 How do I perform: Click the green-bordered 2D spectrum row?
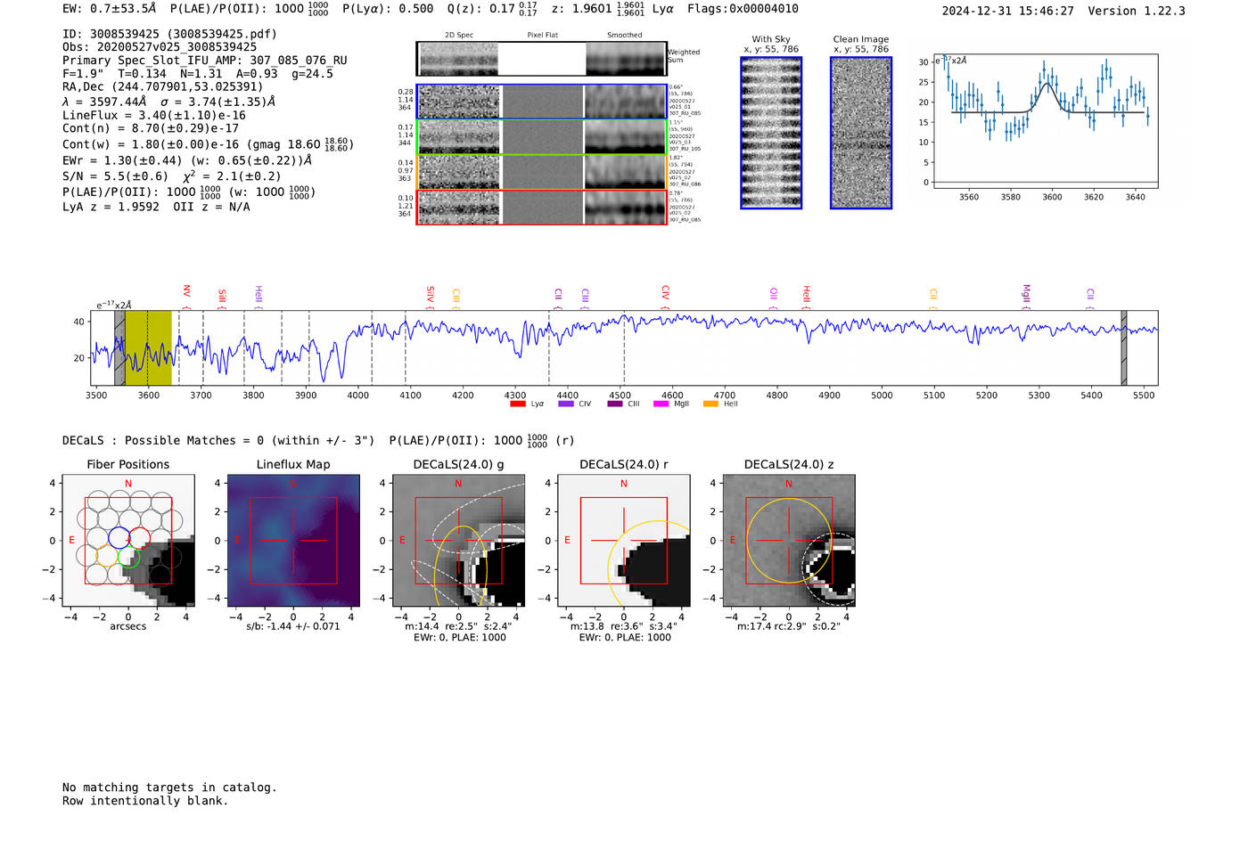(542, 137)
